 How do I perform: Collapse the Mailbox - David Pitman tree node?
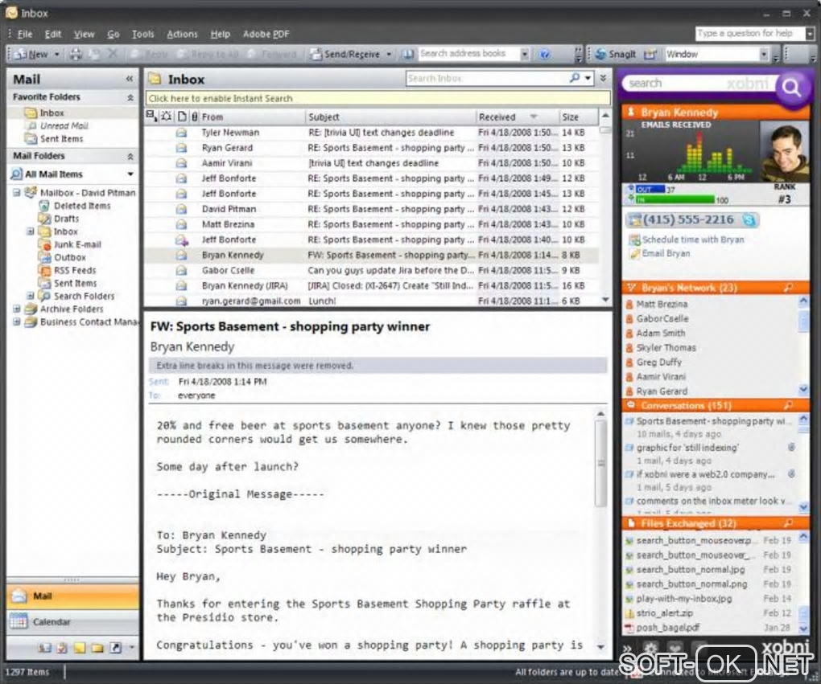tap(17, 192)
